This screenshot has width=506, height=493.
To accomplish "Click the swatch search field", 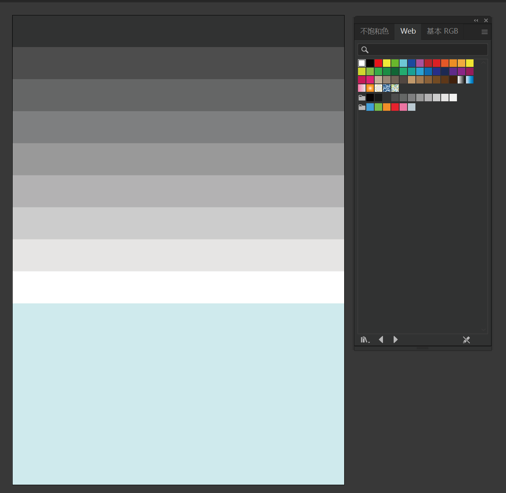I will tap(423, 49).
